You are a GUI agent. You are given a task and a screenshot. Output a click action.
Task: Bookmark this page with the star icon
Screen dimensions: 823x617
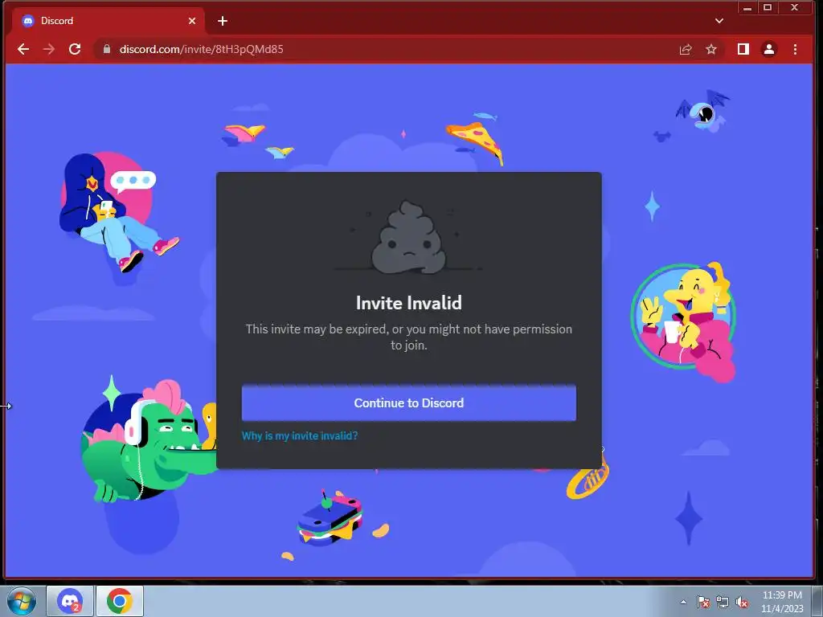click(711, 49)
